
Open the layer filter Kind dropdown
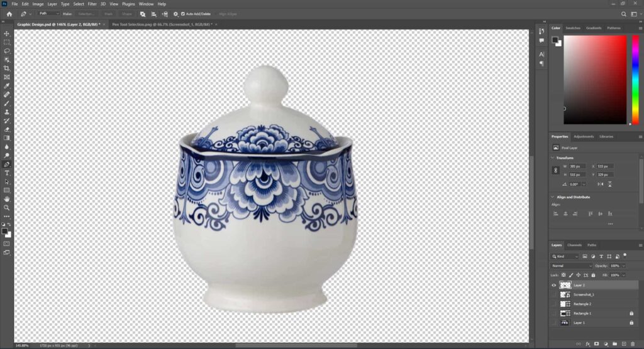(x=565, y=256)
